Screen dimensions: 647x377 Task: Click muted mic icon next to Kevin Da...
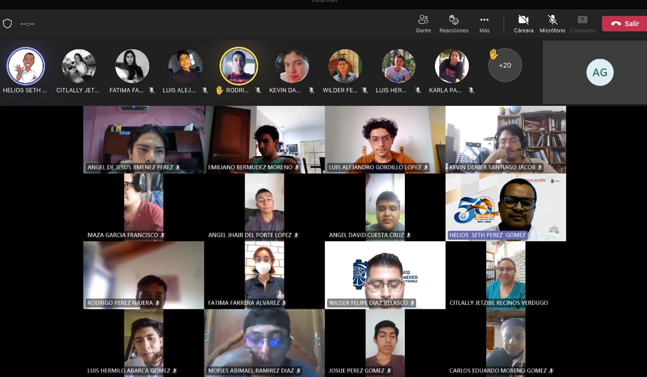click(311, 90)
